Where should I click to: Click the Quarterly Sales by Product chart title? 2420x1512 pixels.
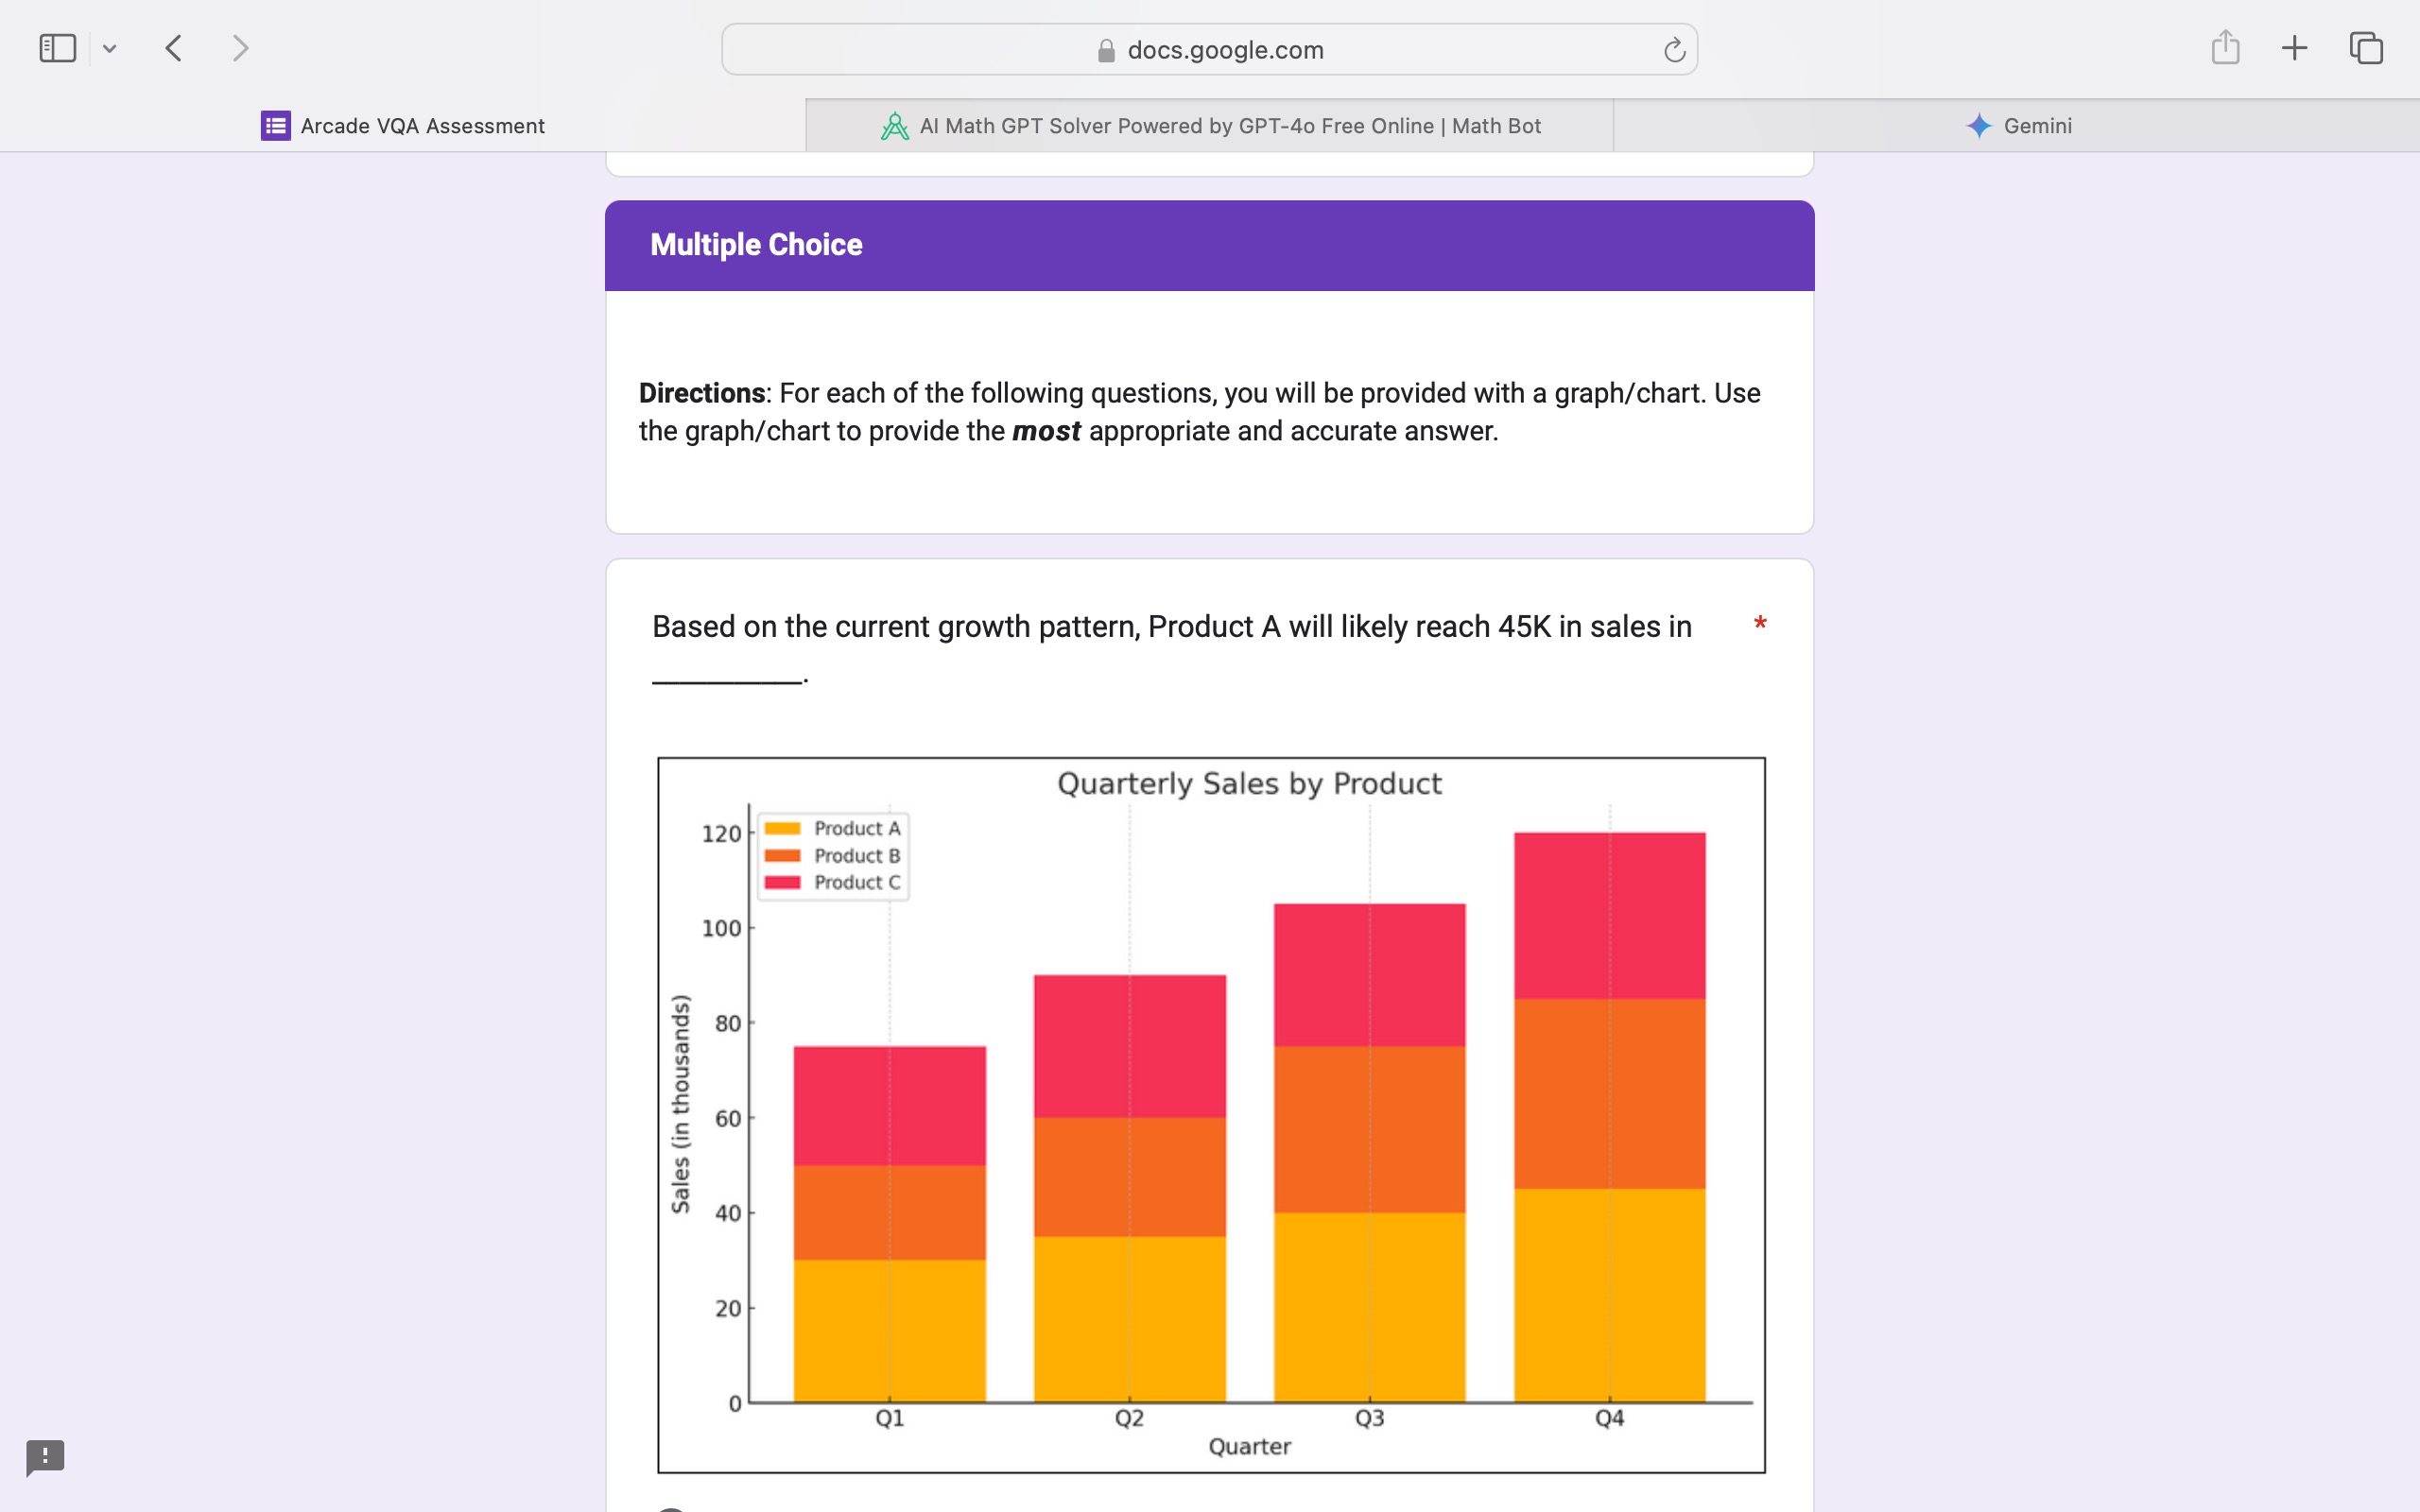(1249, 783)
